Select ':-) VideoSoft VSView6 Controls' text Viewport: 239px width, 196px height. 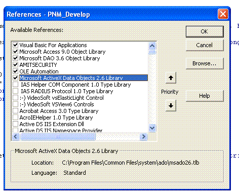tap(57, 104)
